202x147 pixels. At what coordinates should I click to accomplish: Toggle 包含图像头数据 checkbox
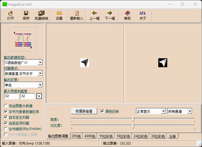(6, 106)
